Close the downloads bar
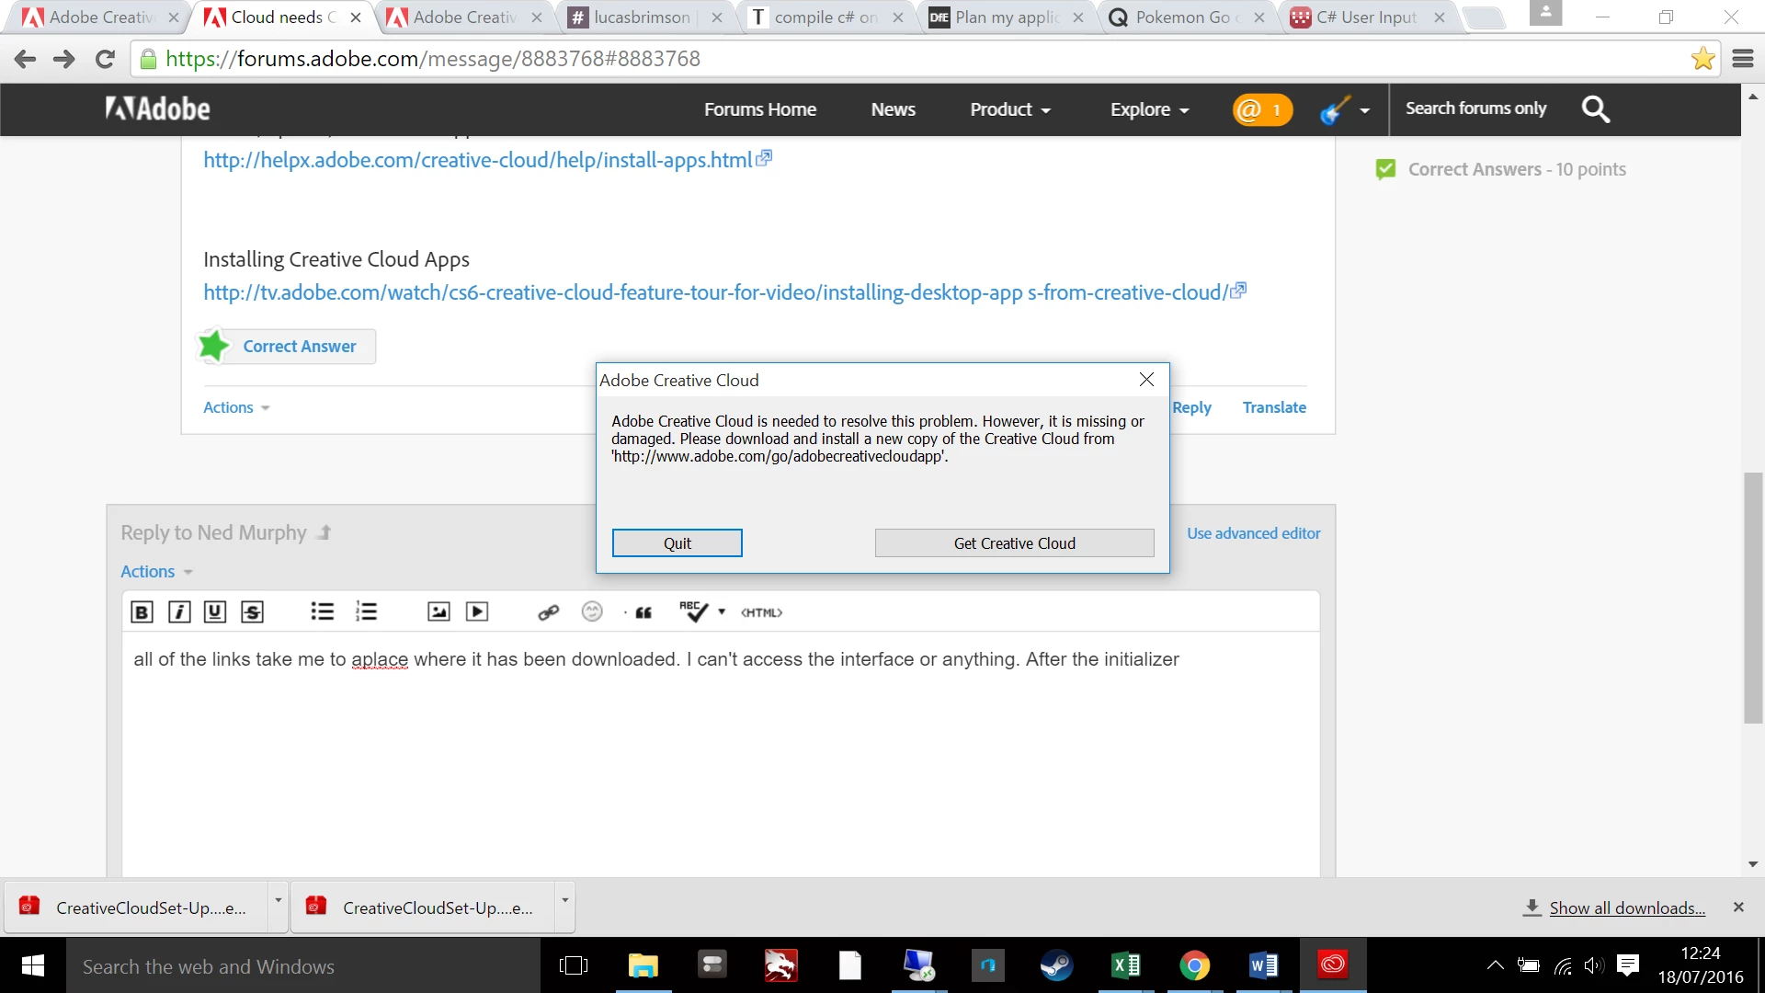The width and height of the screenshot is (1765, 993). (x=1738, y=907)
